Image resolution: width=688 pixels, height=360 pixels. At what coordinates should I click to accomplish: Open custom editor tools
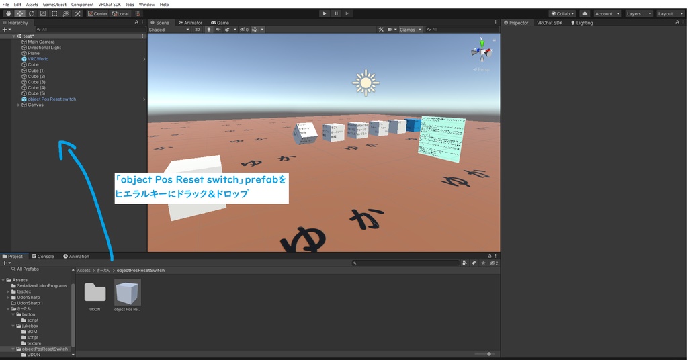(77, 13)
